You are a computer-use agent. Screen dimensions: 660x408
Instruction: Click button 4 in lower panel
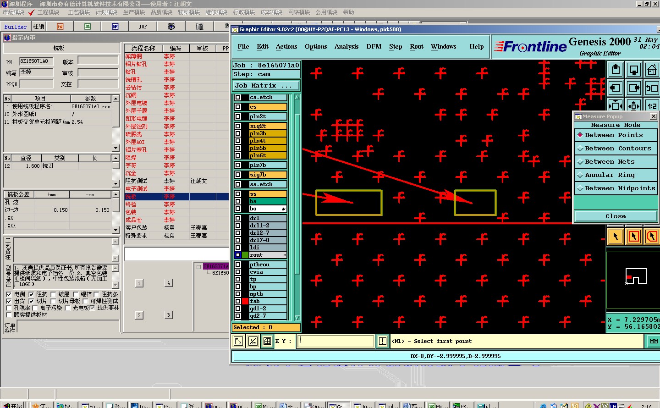point(169,283)
